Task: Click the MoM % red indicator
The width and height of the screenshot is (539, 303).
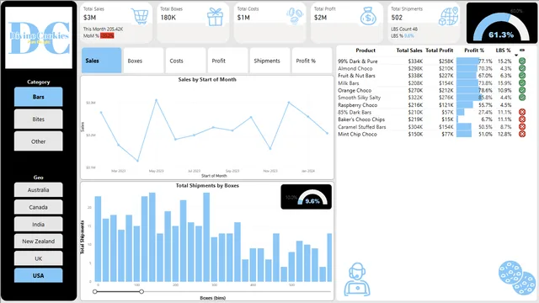Action: pos(107,35)
